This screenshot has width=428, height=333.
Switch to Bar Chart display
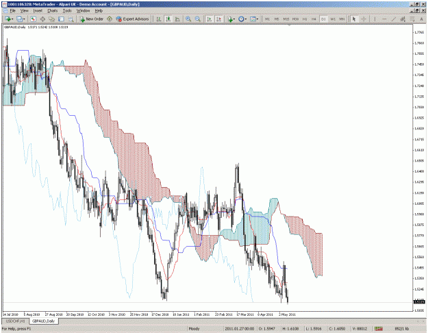pyautogui.click(x=158, y=19)
